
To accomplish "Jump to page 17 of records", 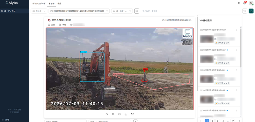I will click(233, 121).
